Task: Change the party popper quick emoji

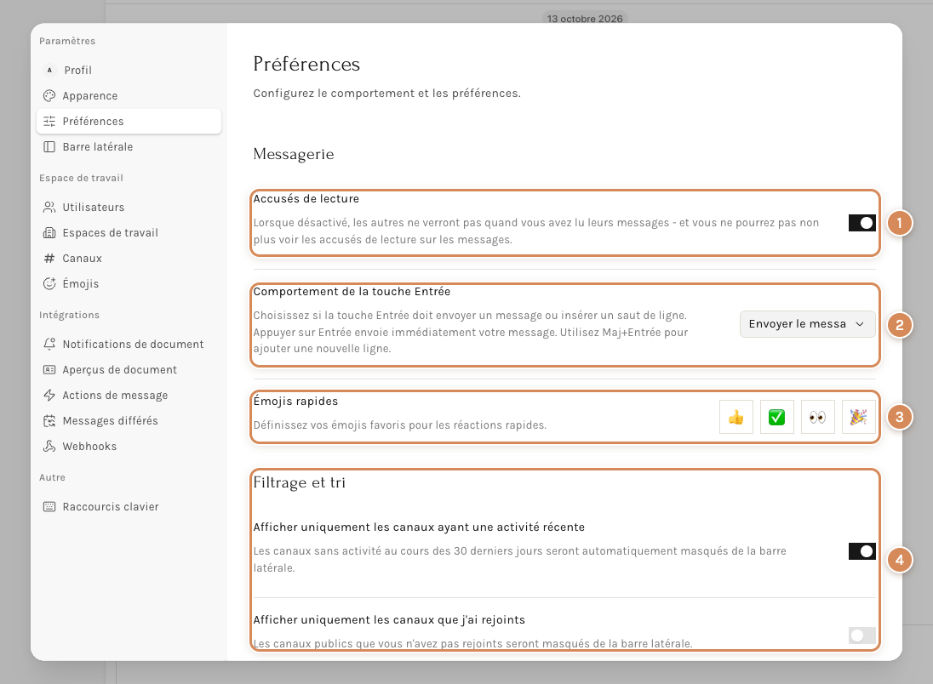Action: tap(859, 417)
